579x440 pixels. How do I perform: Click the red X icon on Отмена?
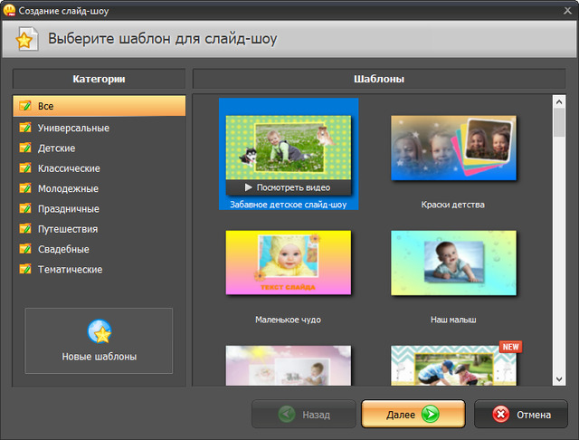[x=500, y=415]
